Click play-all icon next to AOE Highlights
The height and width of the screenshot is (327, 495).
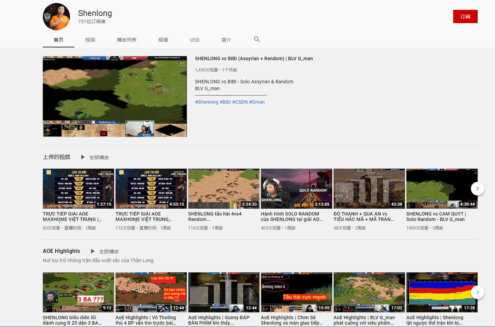[x=93, y=251]
